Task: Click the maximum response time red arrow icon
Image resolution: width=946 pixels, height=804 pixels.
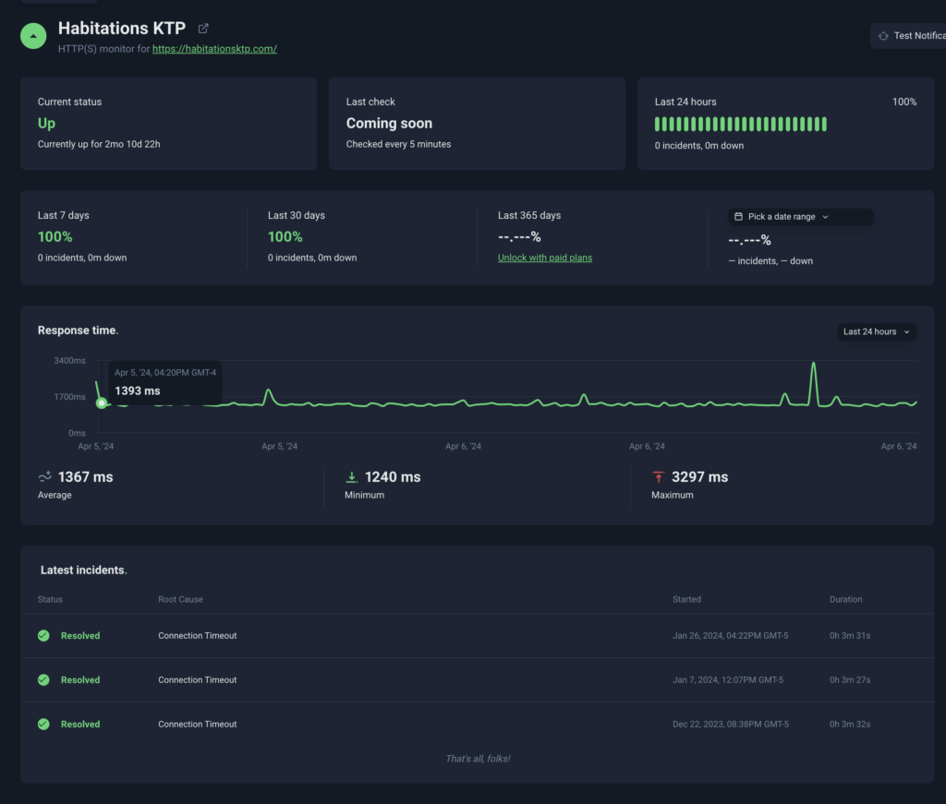Action: click(658, 477)
